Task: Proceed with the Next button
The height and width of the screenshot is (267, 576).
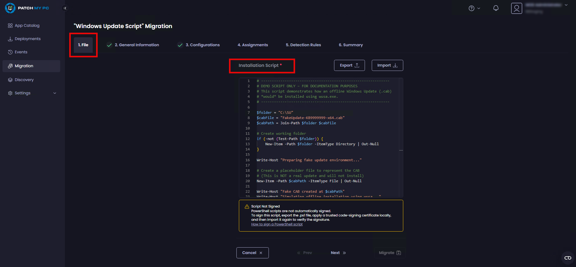Action: pos(338,253)
